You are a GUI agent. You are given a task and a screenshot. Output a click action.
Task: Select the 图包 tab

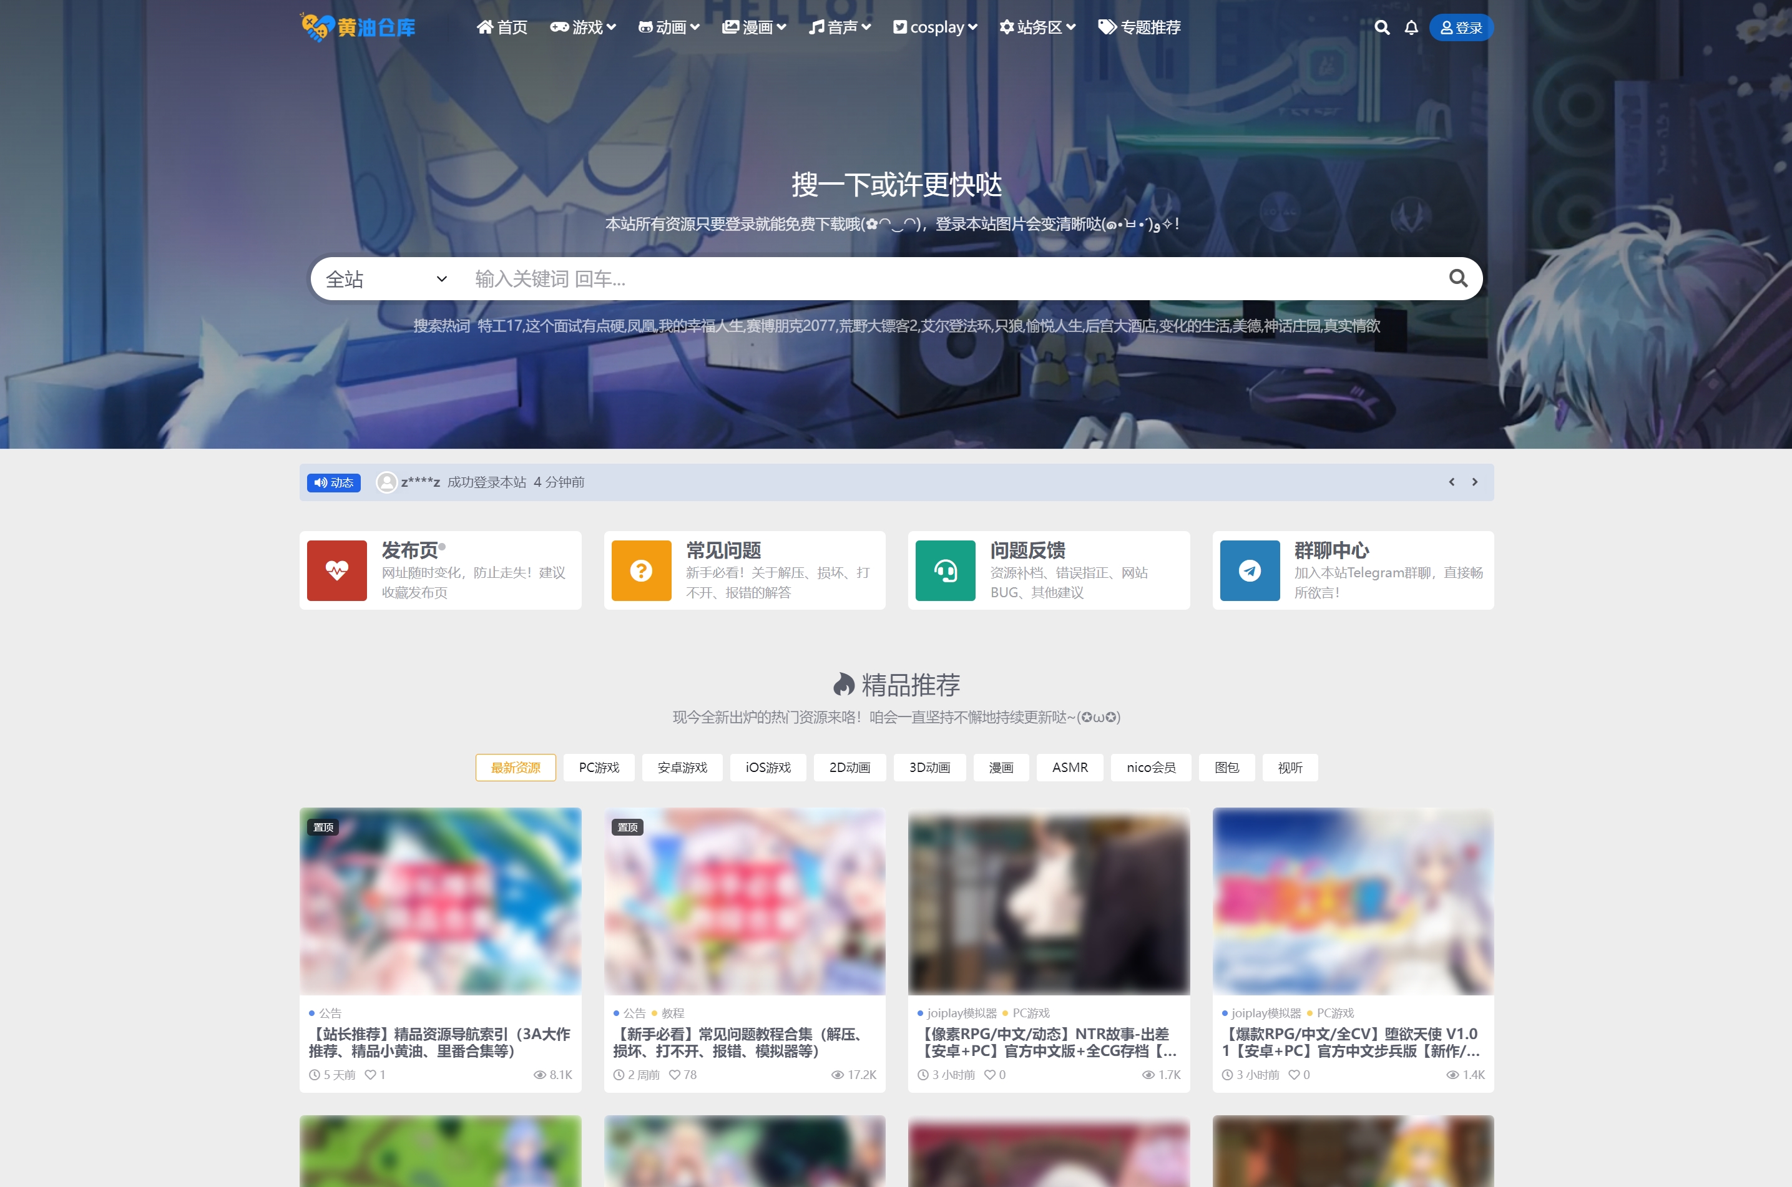tap(1226, 768)
